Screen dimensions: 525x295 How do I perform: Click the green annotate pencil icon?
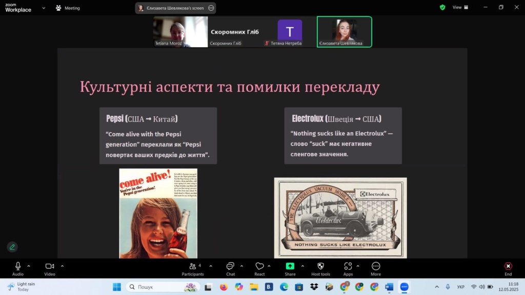pos(12,247)
